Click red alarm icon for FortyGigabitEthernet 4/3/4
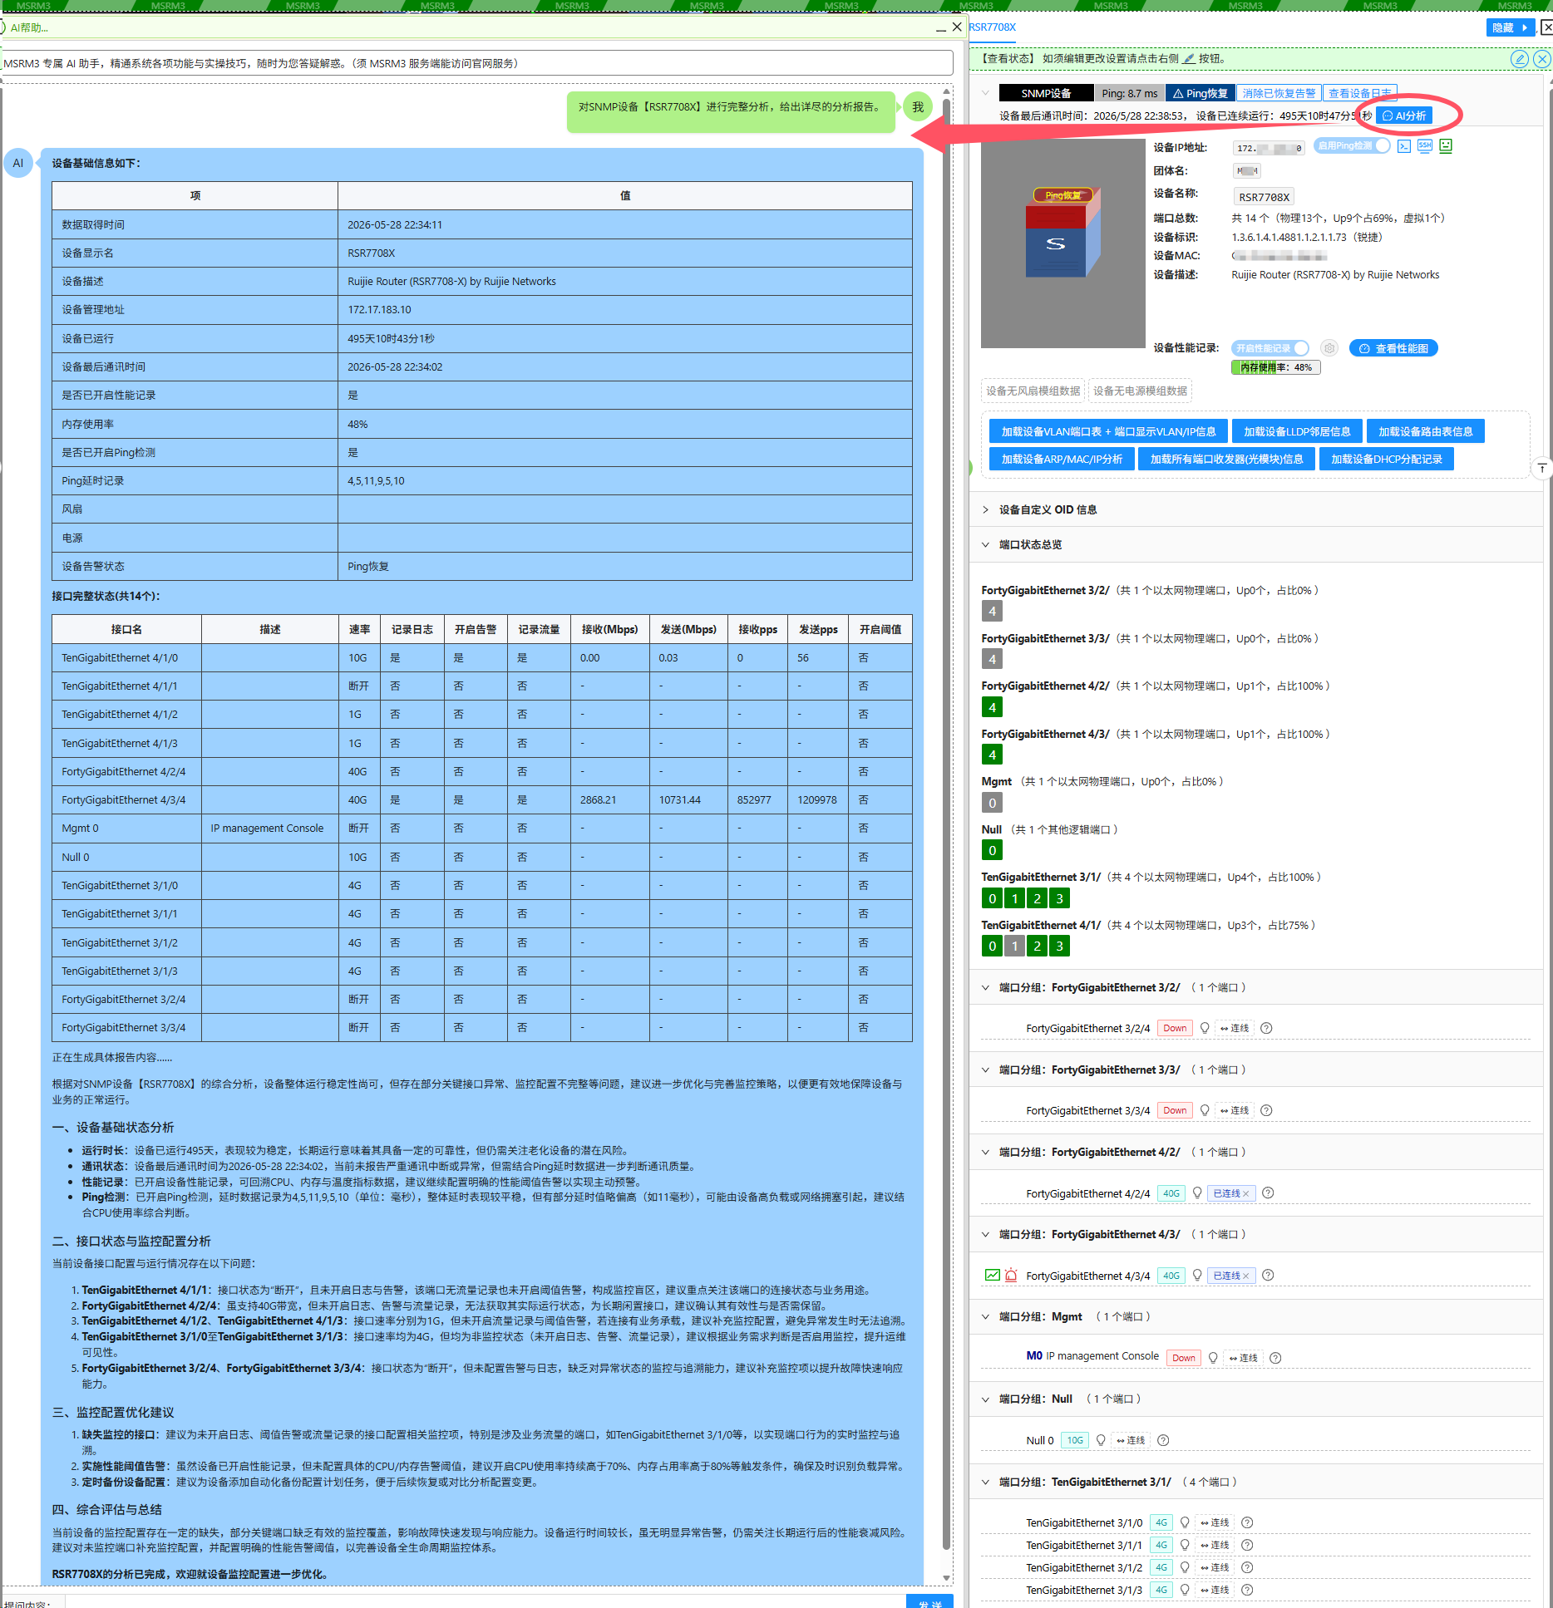 click(x=1011, y=1276)
